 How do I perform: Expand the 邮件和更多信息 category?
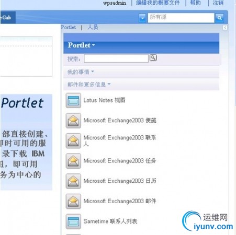[x=89, y=85]
